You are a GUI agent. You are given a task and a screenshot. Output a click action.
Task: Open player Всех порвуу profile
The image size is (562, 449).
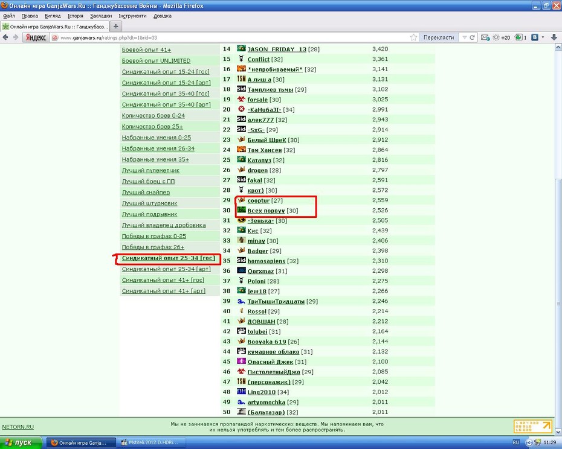[266, 211]
